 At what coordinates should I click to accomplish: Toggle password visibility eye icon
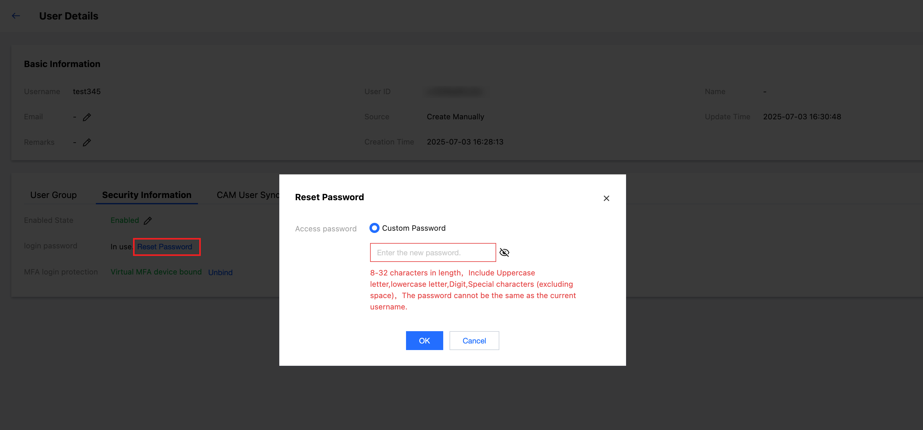(504, 252)
